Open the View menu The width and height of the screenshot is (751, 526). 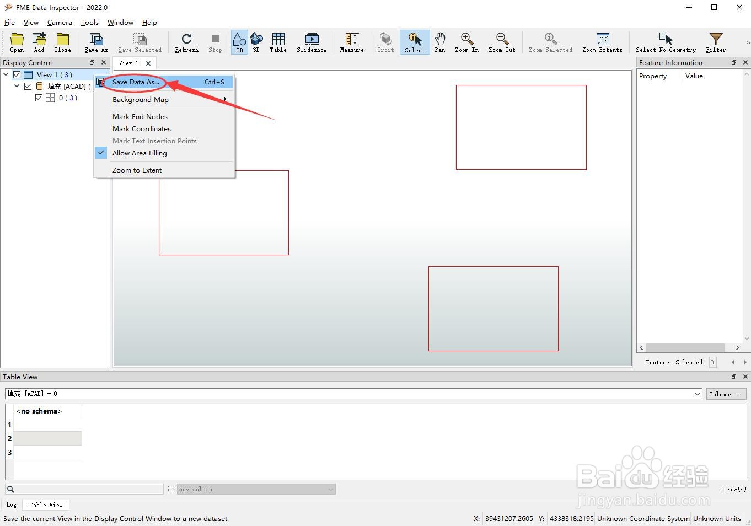(31, 22)
